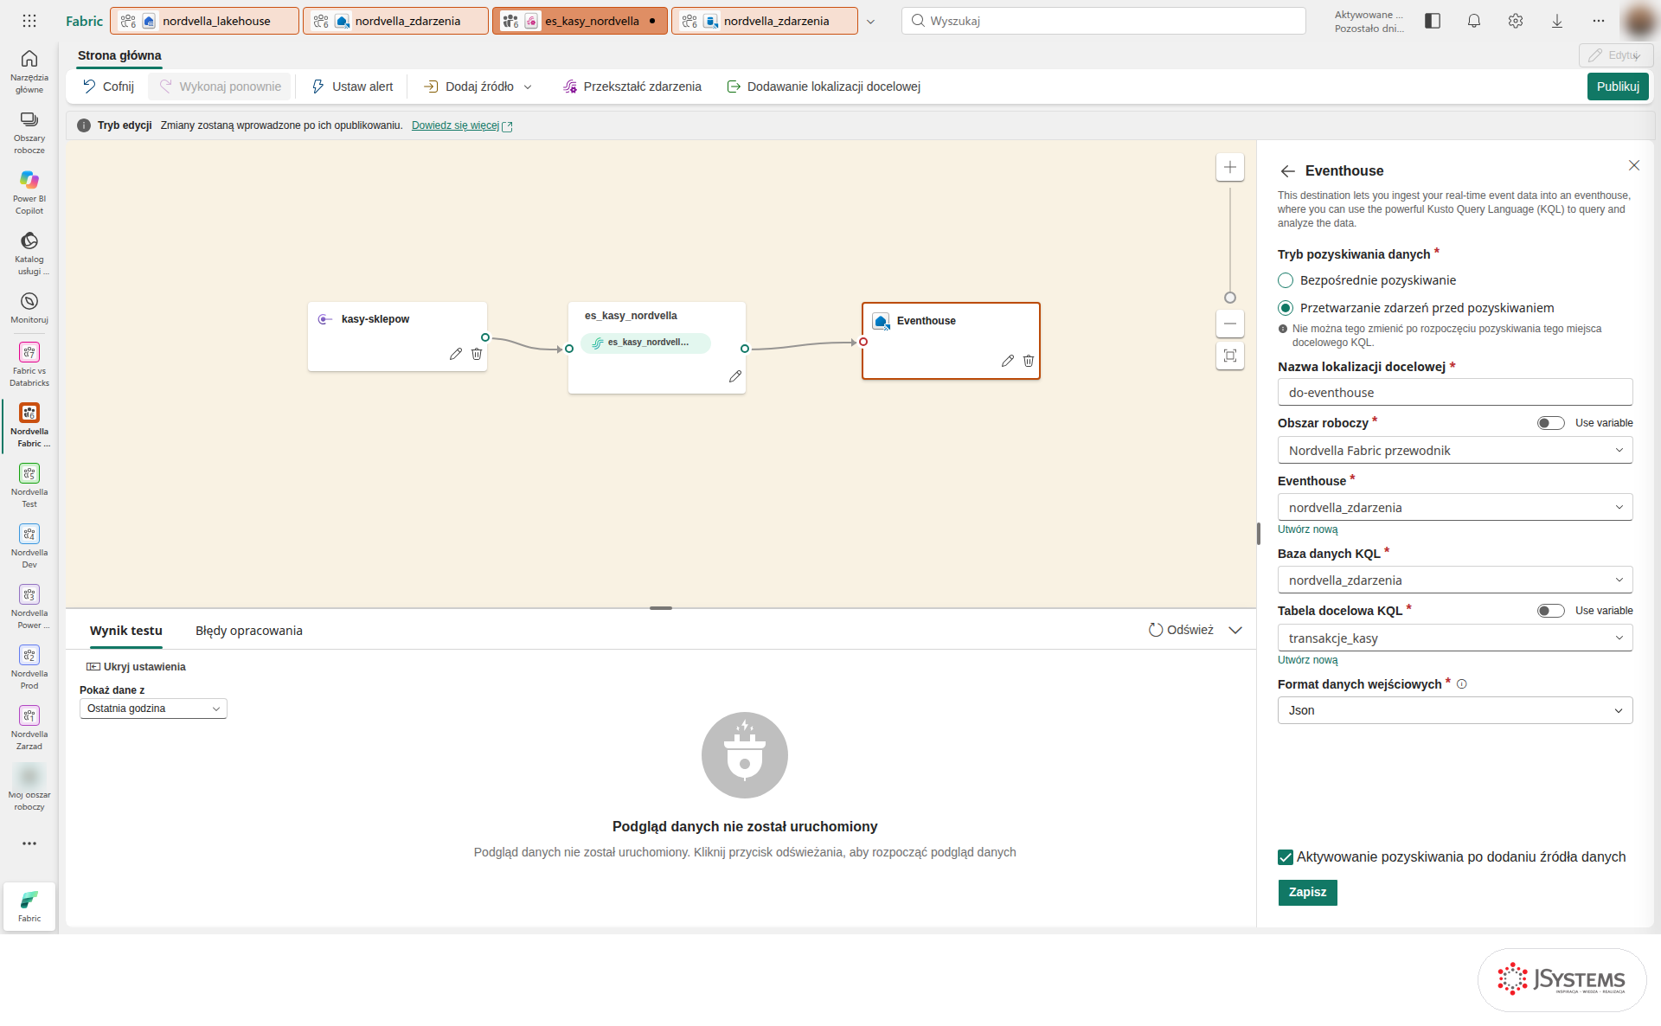The image size is (1661, 1026).
Task: Open the Json input format dropdown
Action: pyautogui.click(x=1455, y=710)
